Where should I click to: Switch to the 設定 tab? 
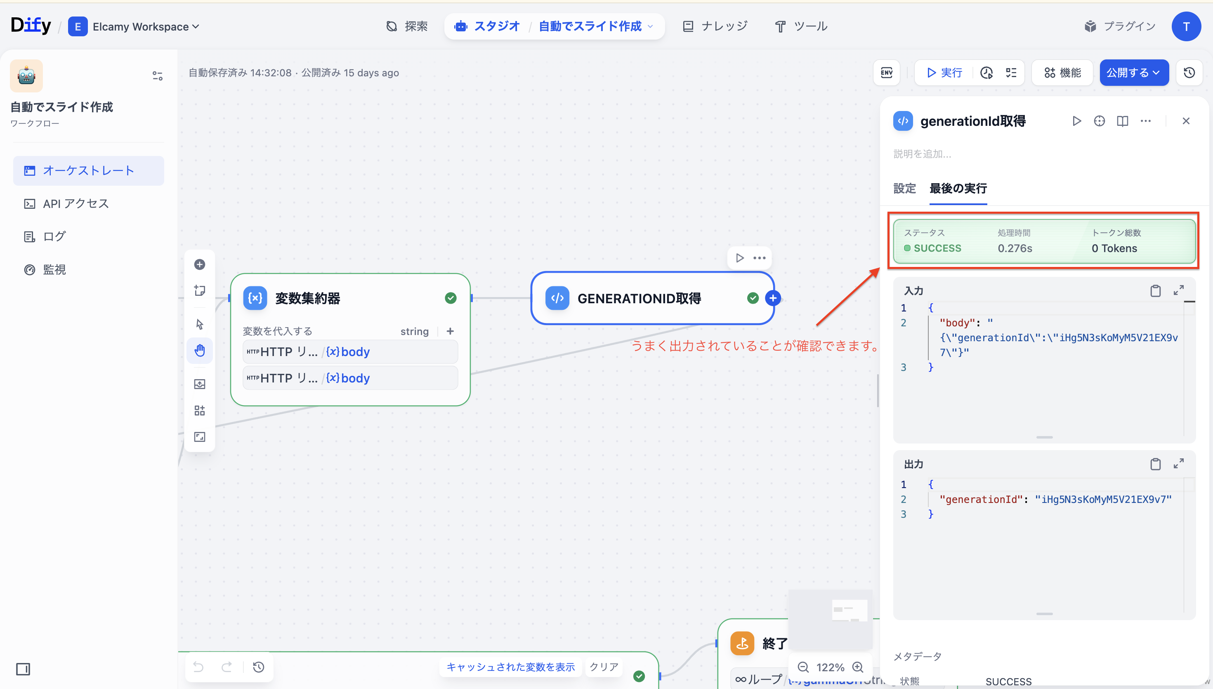point(904,188)
